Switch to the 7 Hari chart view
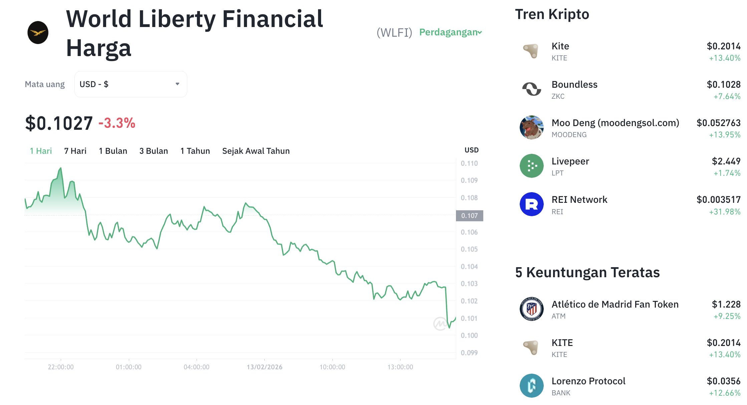 pyautogui.click(x=75, y=151)
